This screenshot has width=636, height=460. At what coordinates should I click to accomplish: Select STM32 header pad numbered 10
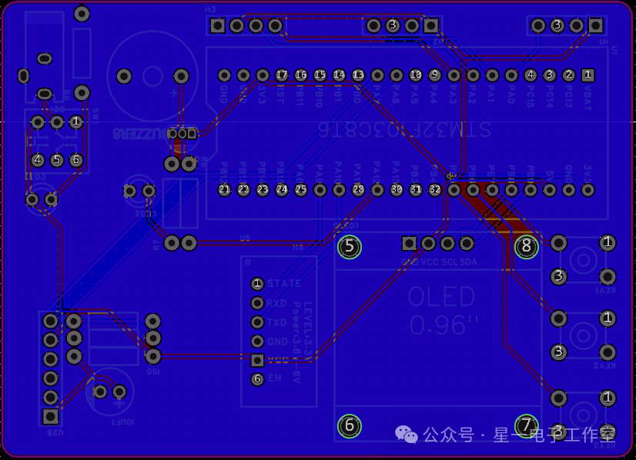415,75
